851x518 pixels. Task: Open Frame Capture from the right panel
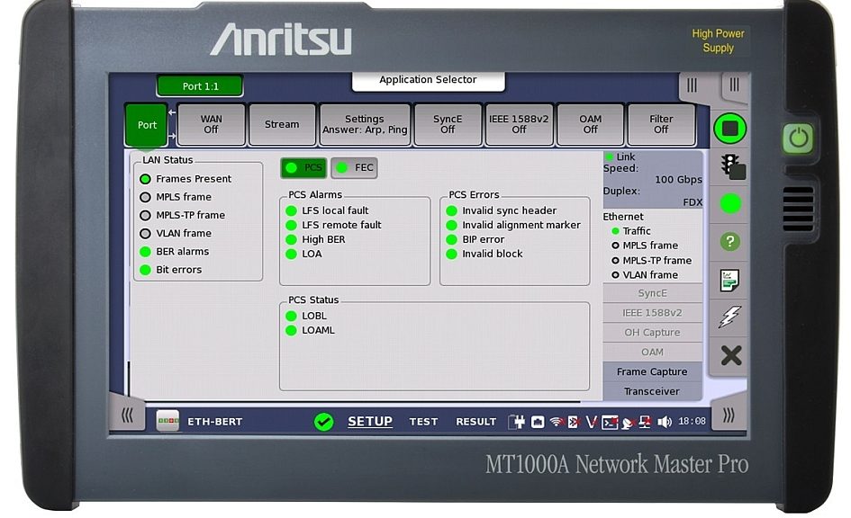coord(652,371)
